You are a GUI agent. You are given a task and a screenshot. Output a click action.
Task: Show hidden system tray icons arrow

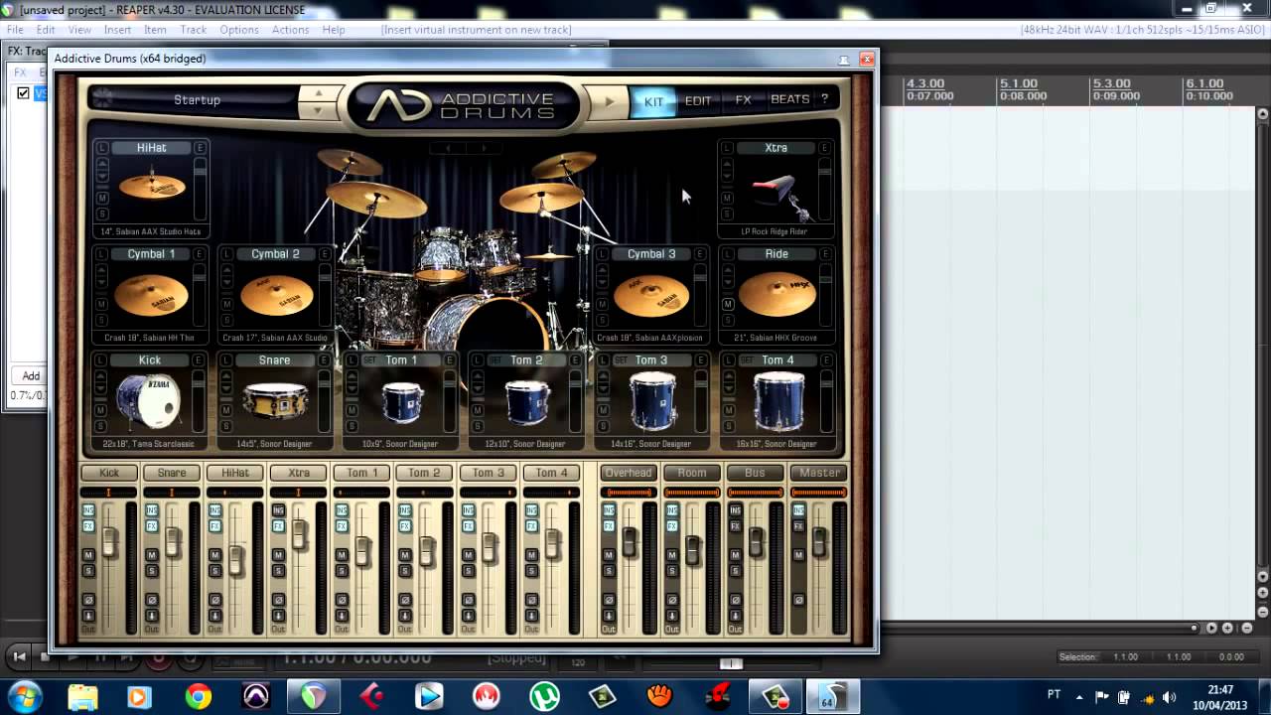pyautogui.click(x=1079, y=697)
